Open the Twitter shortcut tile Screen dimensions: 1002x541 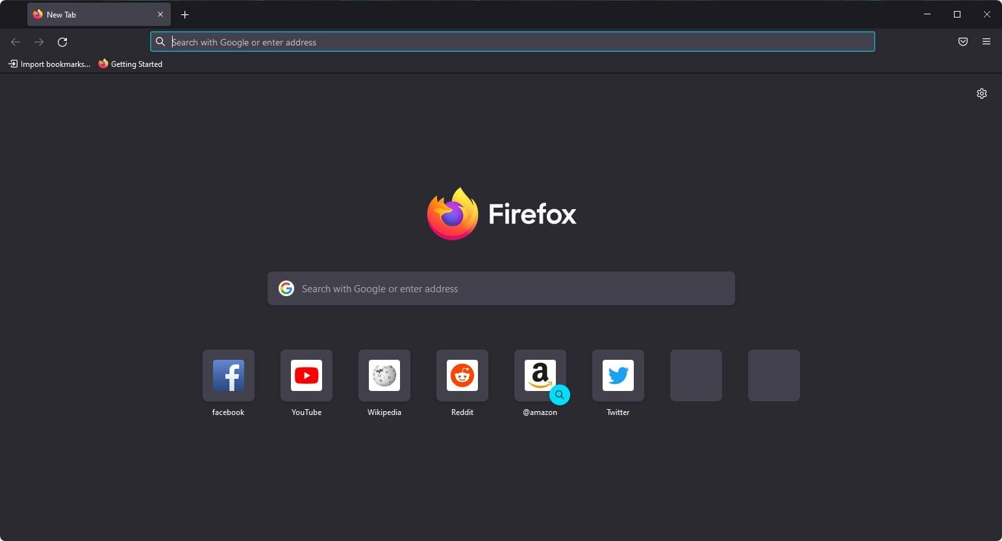coord(618,375)
